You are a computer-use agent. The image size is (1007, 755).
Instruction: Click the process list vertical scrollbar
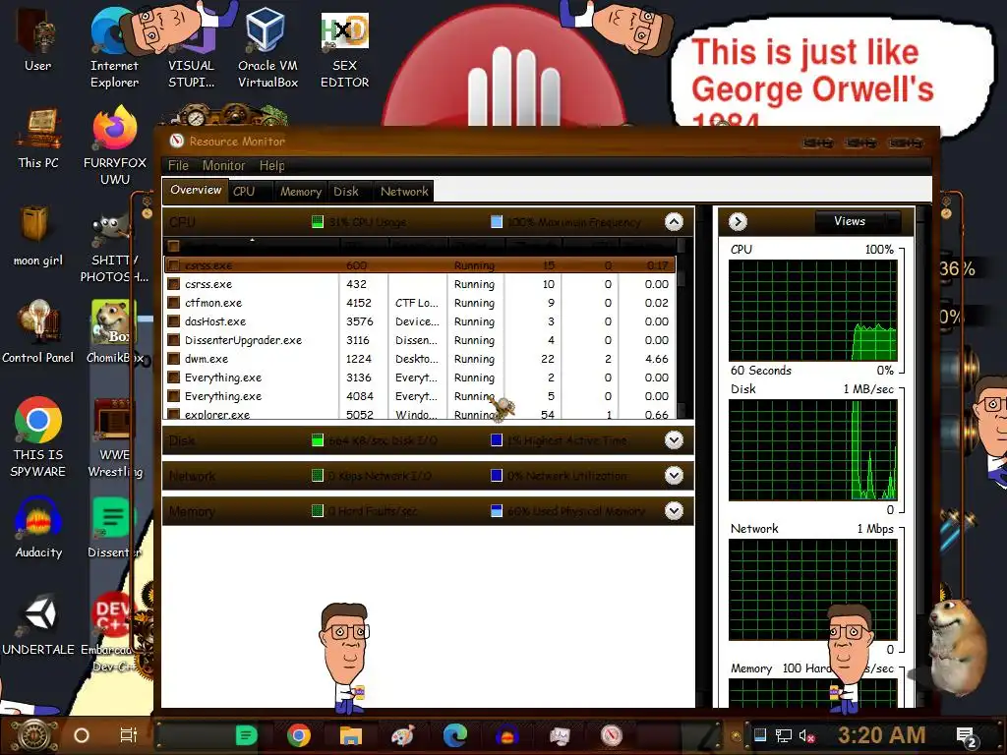pos(681,327)
